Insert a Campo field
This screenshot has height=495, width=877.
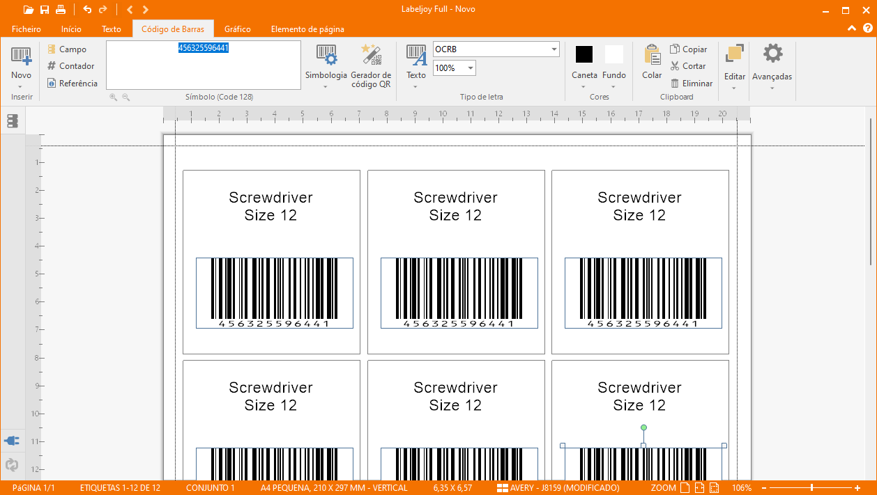tap(67, 49)
